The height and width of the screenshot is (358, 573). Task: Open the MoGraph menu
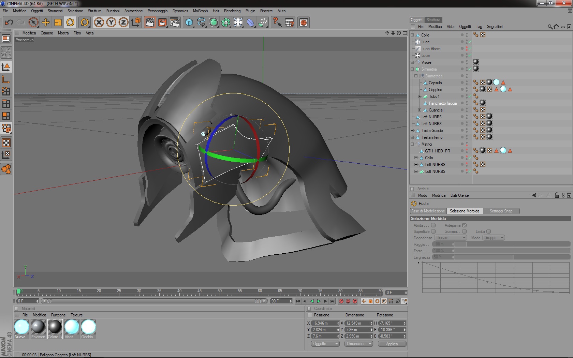pos(200,11)
